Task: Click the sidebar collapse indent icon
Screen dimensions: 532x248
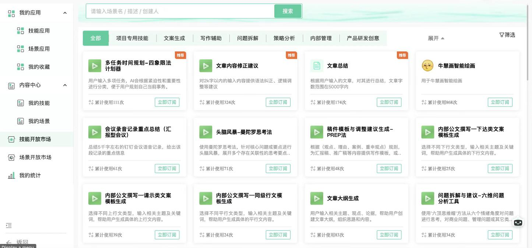Action: pyautogui.click(x=9, y=225)
